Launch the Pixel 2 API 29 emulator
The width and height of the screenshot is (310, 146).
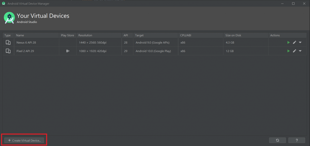pos(289,51)
